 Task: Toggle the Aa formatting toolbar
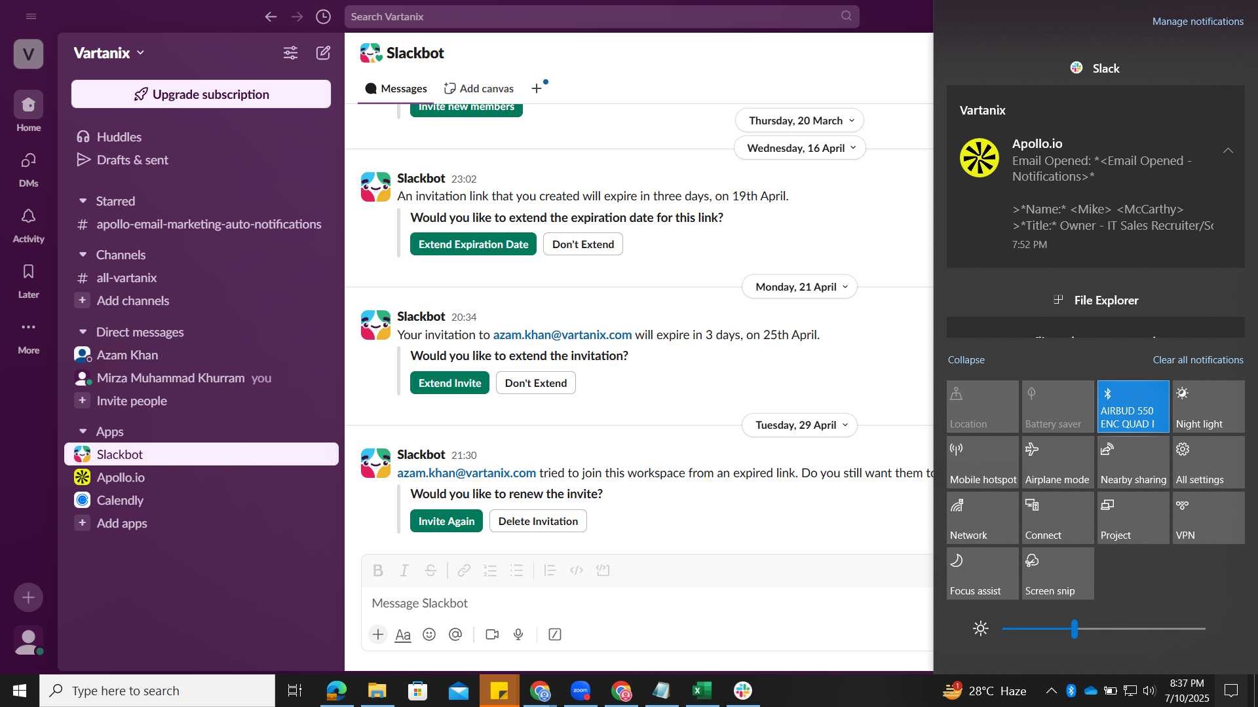403,634
